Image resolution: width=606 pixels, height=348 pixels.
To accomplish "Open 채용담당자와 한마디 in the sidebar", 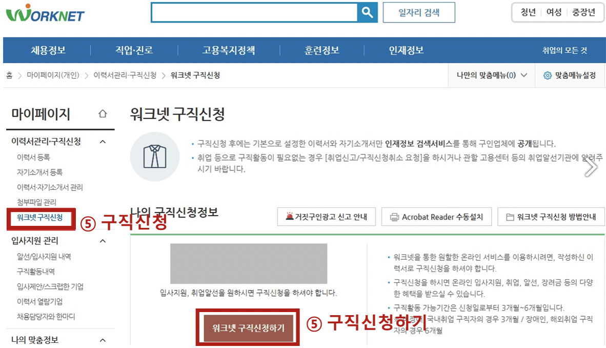I will [46, 317].
